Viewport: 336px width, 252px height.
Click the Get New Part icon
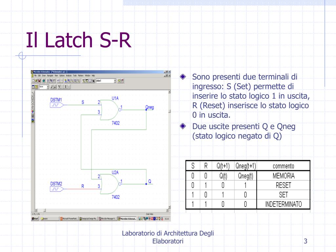click(x=93, y=81)
